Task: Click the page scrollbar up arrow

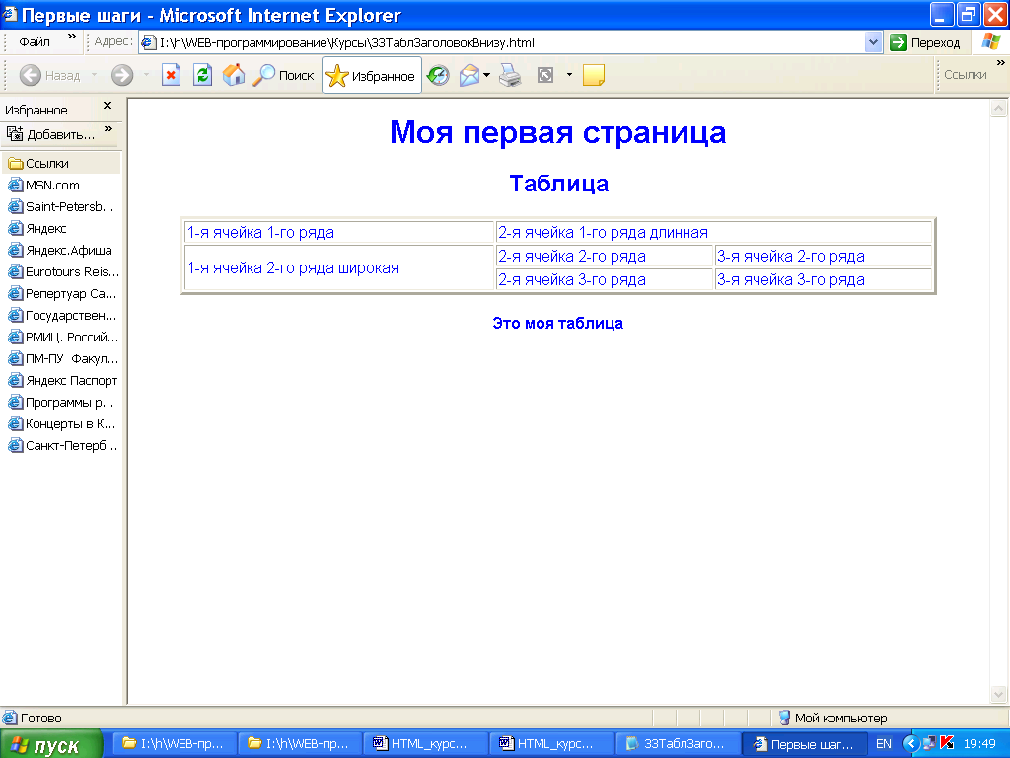Action: 998,109
